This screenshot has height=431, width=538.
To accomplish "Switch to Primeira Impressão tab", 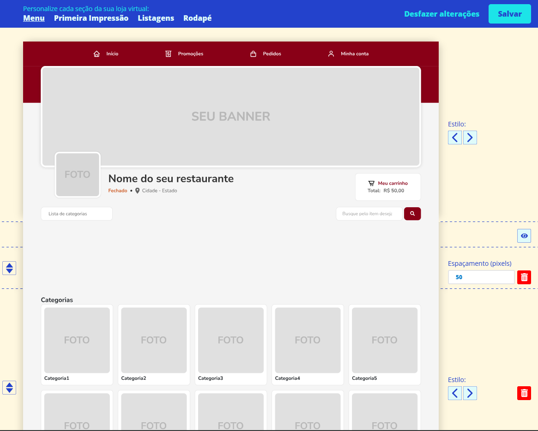I will pyautogui.click(x=91, y=18).
